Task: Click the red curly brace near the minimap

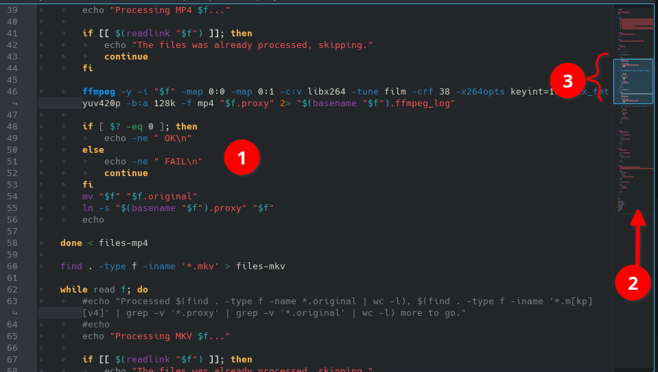Action: [602, 77]
